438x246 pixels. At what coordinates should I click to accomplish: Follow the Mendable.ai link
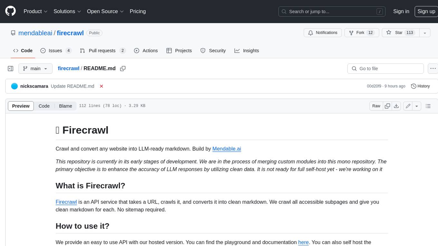[227, 149]
